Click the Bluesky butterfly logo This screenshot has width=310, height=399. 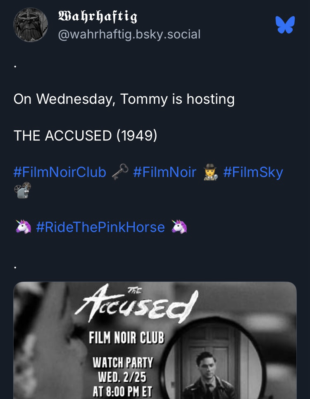[x=285, y=25]
